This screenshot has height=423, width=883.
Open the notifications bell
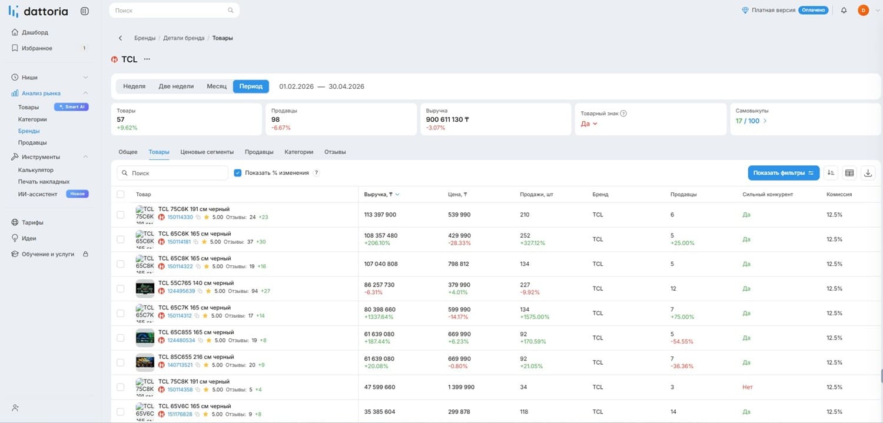pos(844,10)
